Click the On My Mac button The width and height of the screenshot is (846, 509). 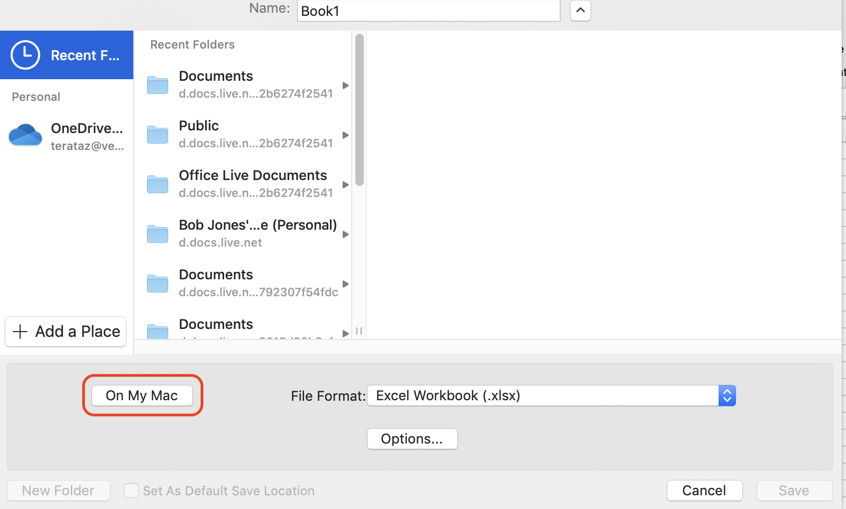pos(142,395)
